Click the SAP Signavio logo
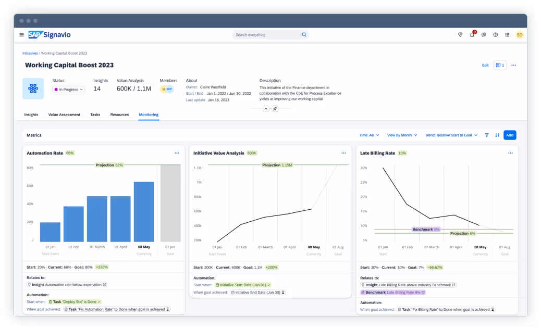Screen dimensions: 541x330 (x=50, y=35)
